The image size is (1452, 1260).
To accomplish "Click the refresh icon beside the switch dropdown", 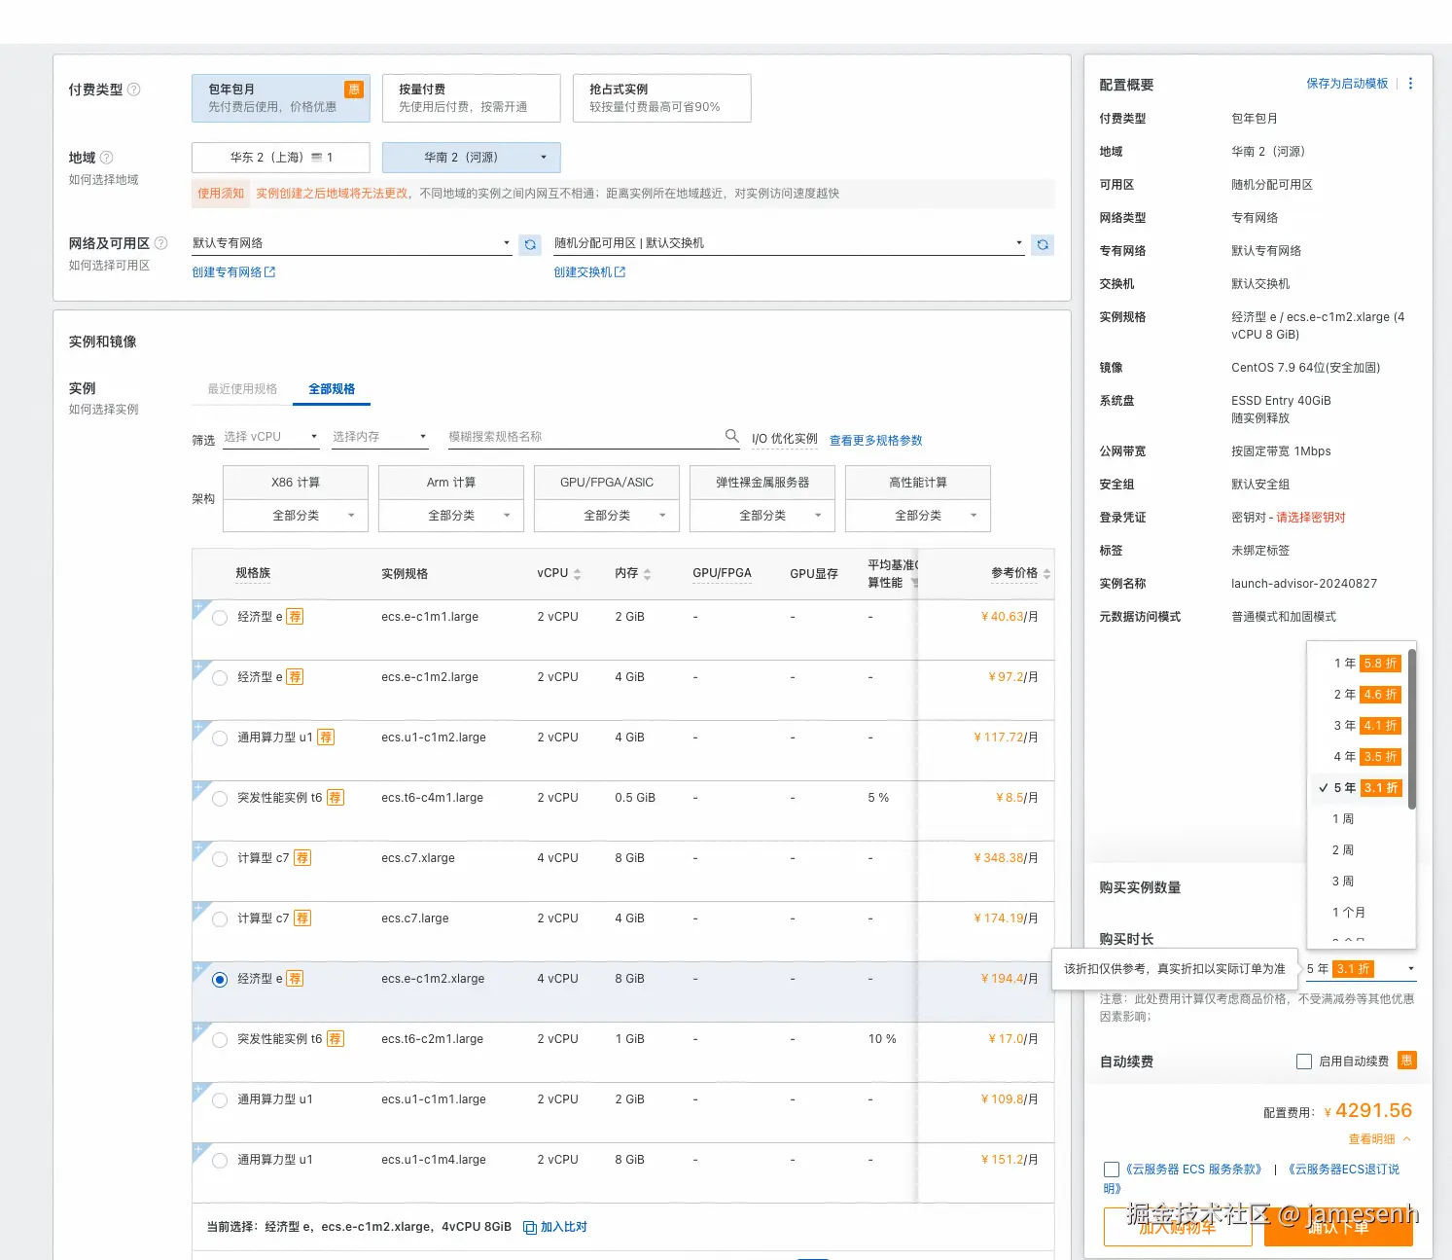I will (x=1043, y=245).
